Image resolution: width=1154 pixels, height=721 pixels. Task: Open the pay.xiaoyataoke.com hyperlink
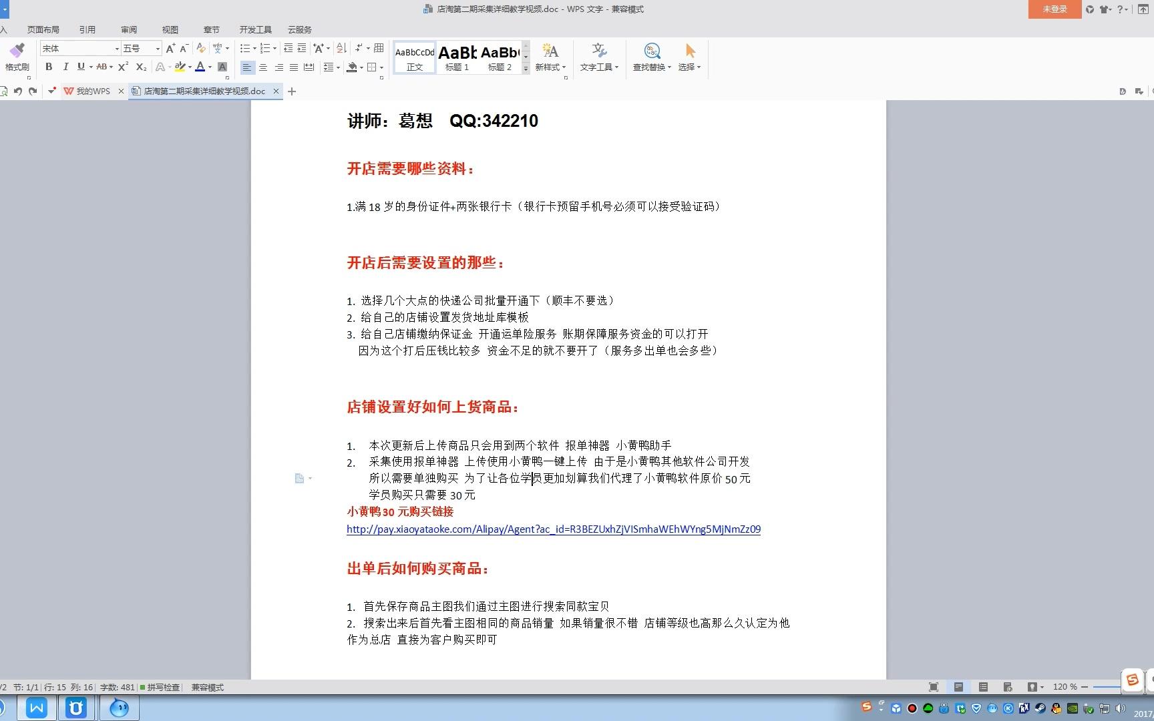tap(554, 529)
